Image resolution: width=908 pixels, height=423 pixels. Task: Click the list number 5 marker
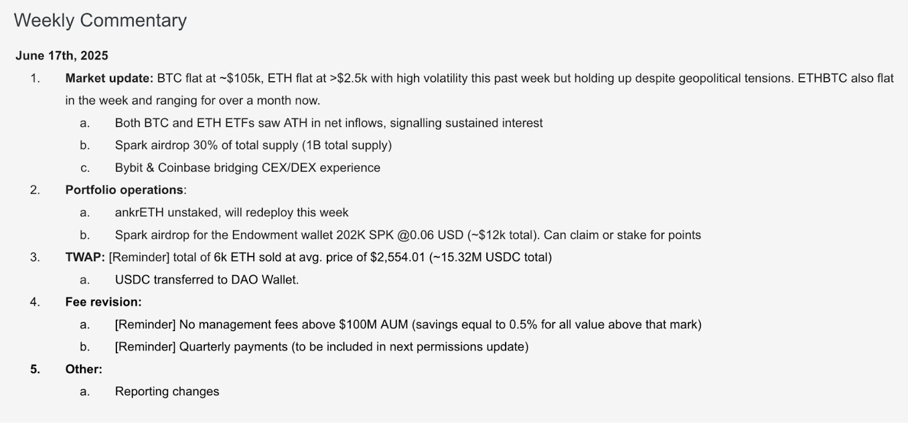(x=35, y=369)
